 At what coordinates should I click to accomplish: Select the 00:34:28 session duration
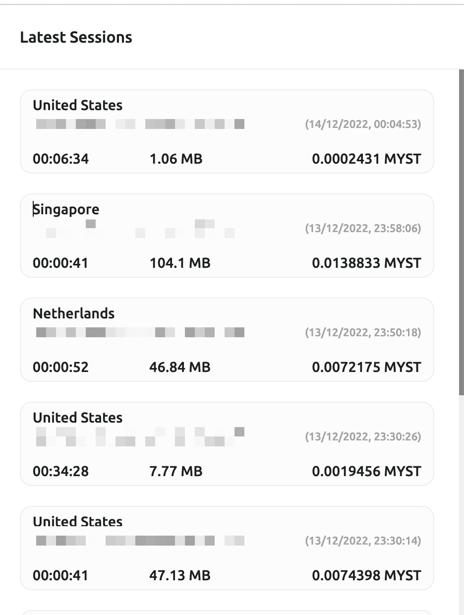point(60,471)
